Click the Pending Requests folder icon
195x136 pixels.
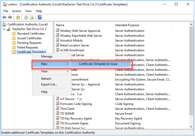point(14,43)
